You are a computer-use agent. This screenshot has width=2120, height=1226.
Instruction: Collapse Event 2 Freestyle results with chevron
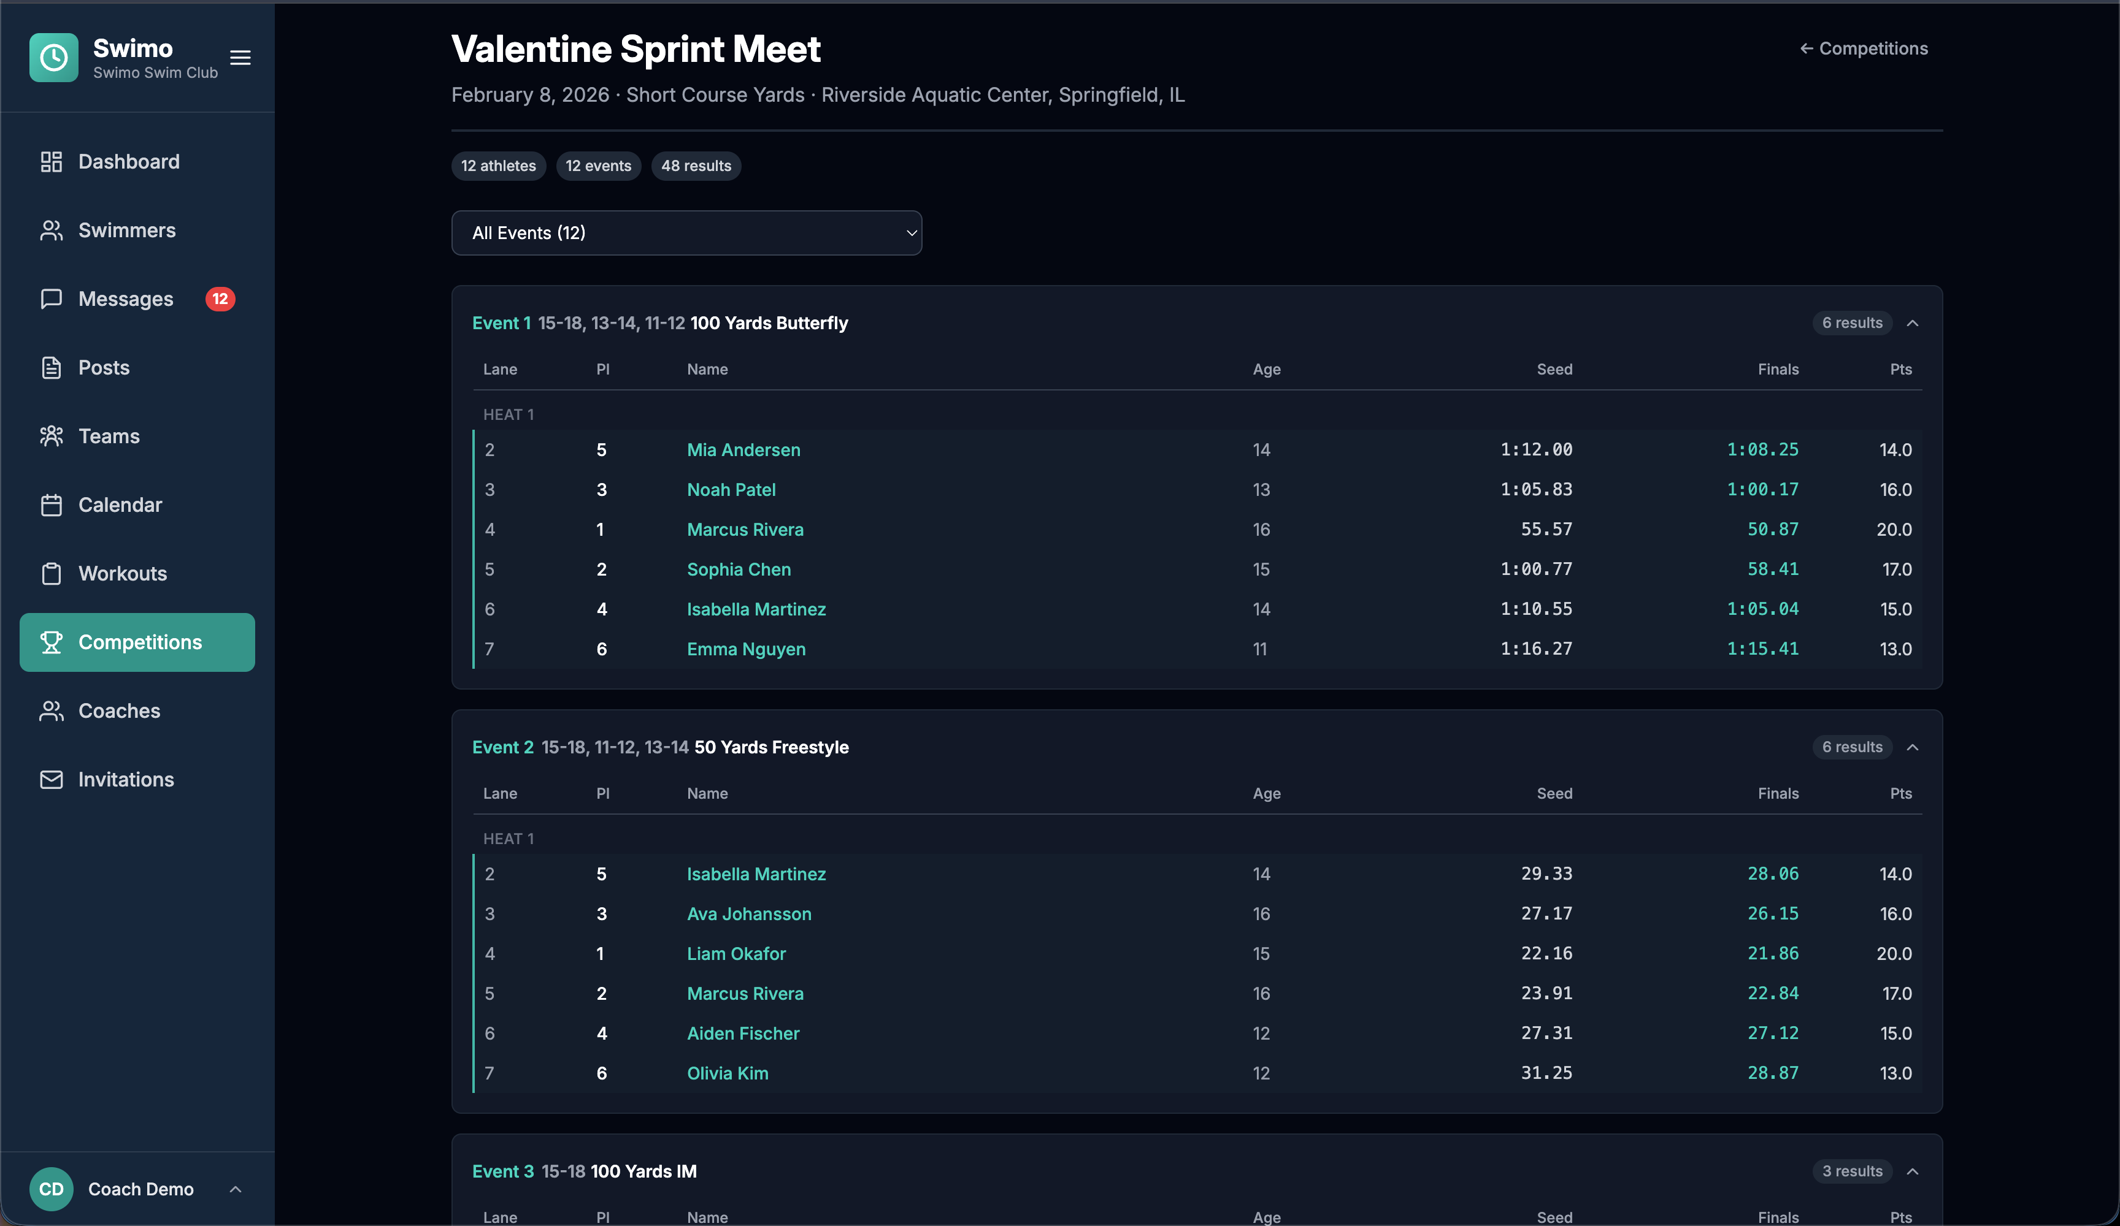pyautogui.click(x=1913, y=747)
